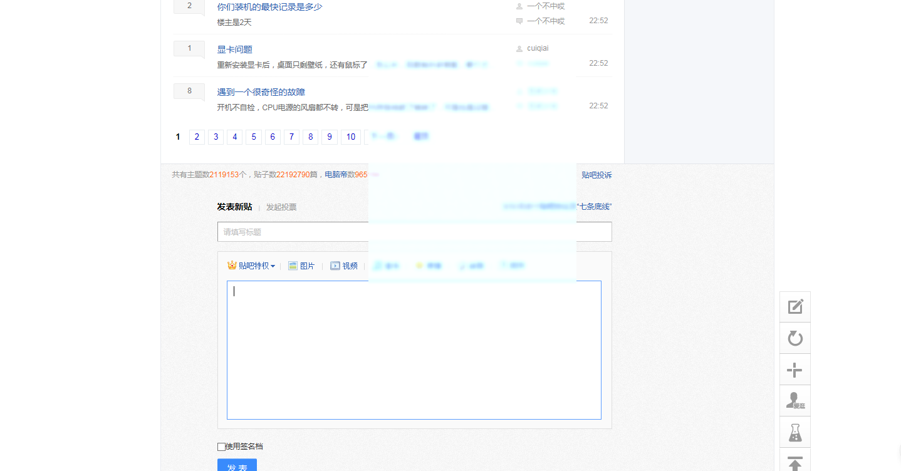Go to page 5
The image size is (901, 471).
click(254, 137)
